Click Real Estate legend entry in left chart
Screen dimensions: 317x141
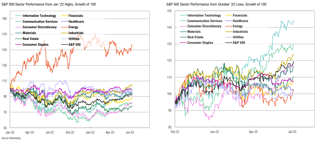(30, 38)
